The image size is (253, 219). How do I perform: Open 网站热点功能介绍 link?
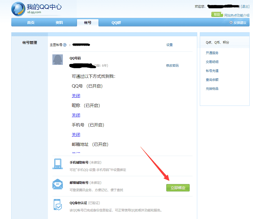click(x=237, y=15)
